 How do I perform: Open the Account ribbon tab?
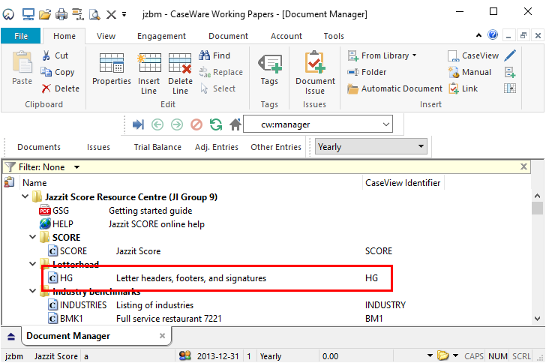point(286,36)
